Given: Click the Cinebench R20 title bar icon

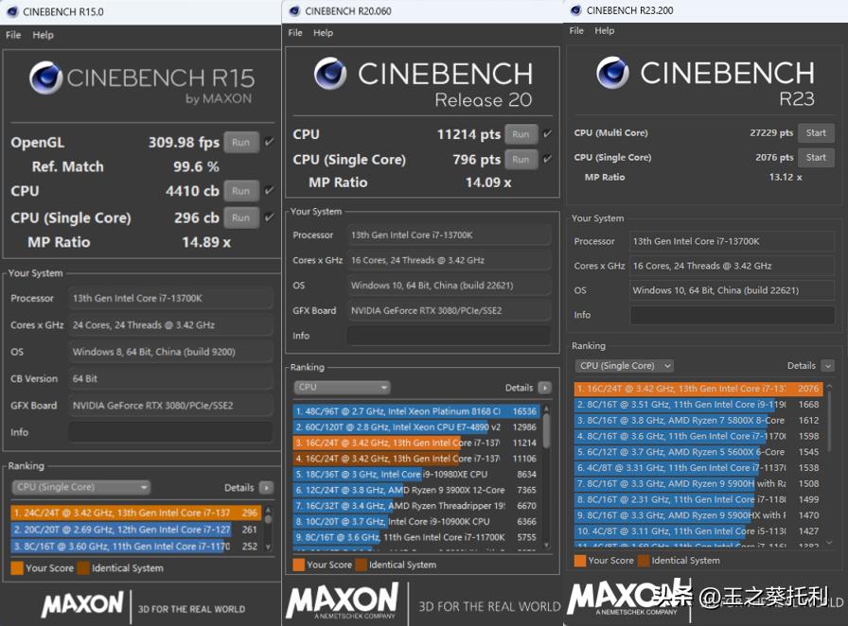Looking at the screenshot, I should (x=293, y=10).
